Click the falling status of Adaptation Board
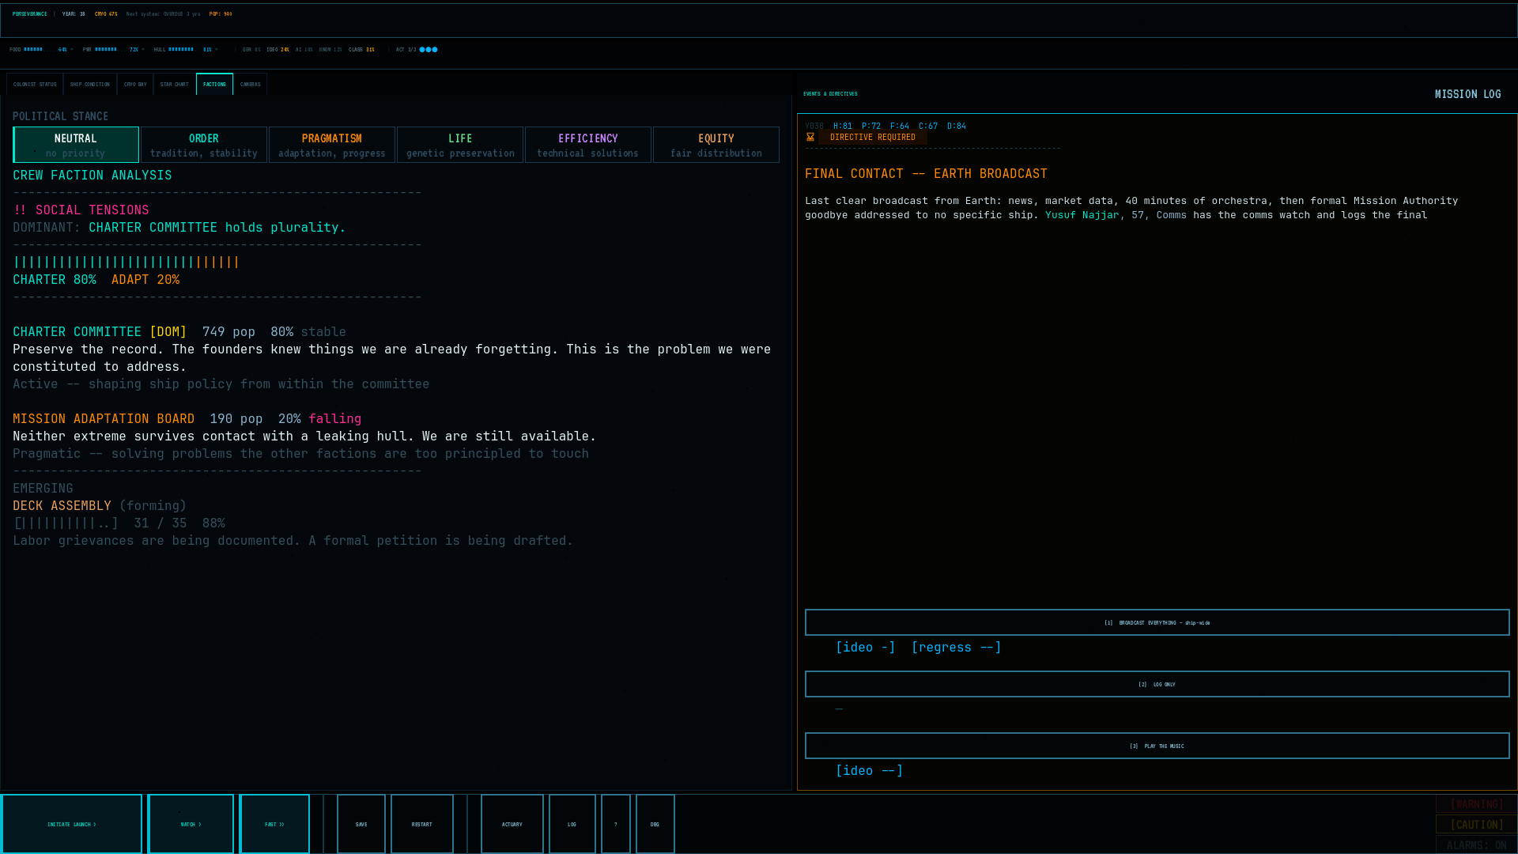The height and width of the screenshot is (854, 1518). (x=334, y=419)
